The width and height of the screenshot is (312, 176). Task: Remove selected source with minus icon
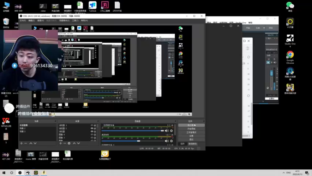click(65, 143)
